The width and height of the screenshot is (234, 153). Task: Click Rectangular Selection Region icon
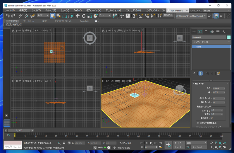(x=64, y=16)
